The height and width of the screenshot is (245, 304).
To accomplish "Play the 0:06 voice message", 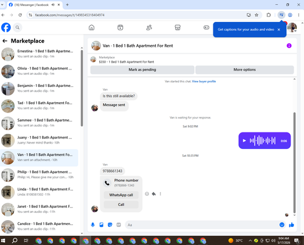I will tap(244, 140).
